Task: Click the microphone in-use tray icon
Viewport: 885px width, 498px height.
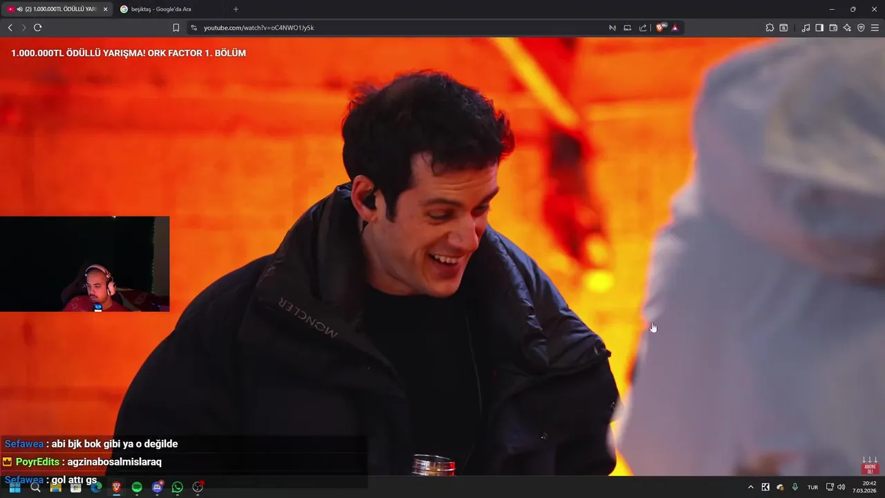Action: (795, 487)
